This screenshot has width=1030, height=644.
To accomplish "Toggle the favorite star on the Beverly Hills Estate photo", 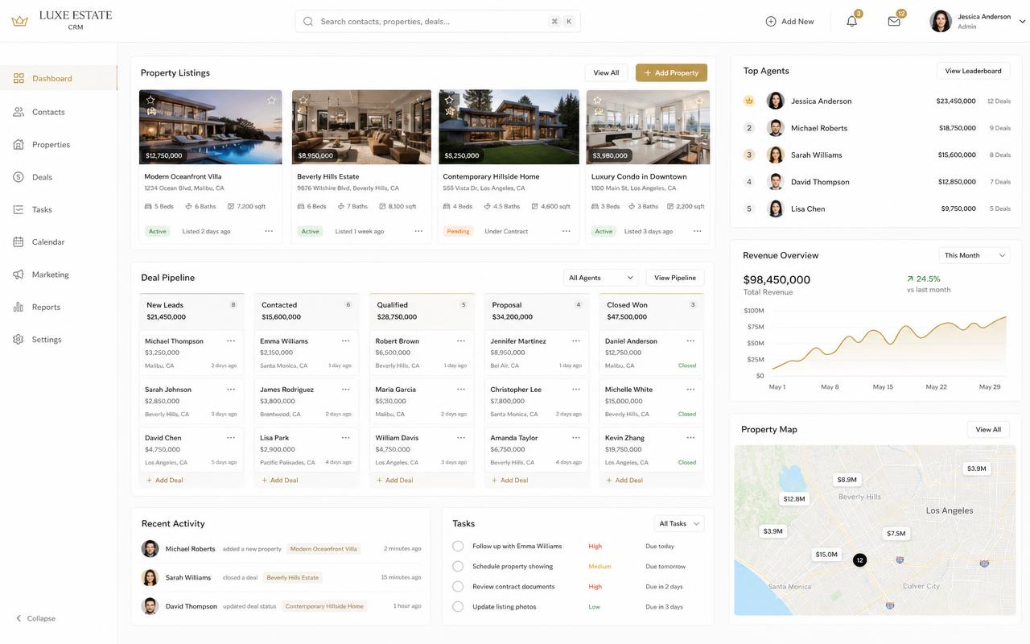I will click(x=303, y=100).
